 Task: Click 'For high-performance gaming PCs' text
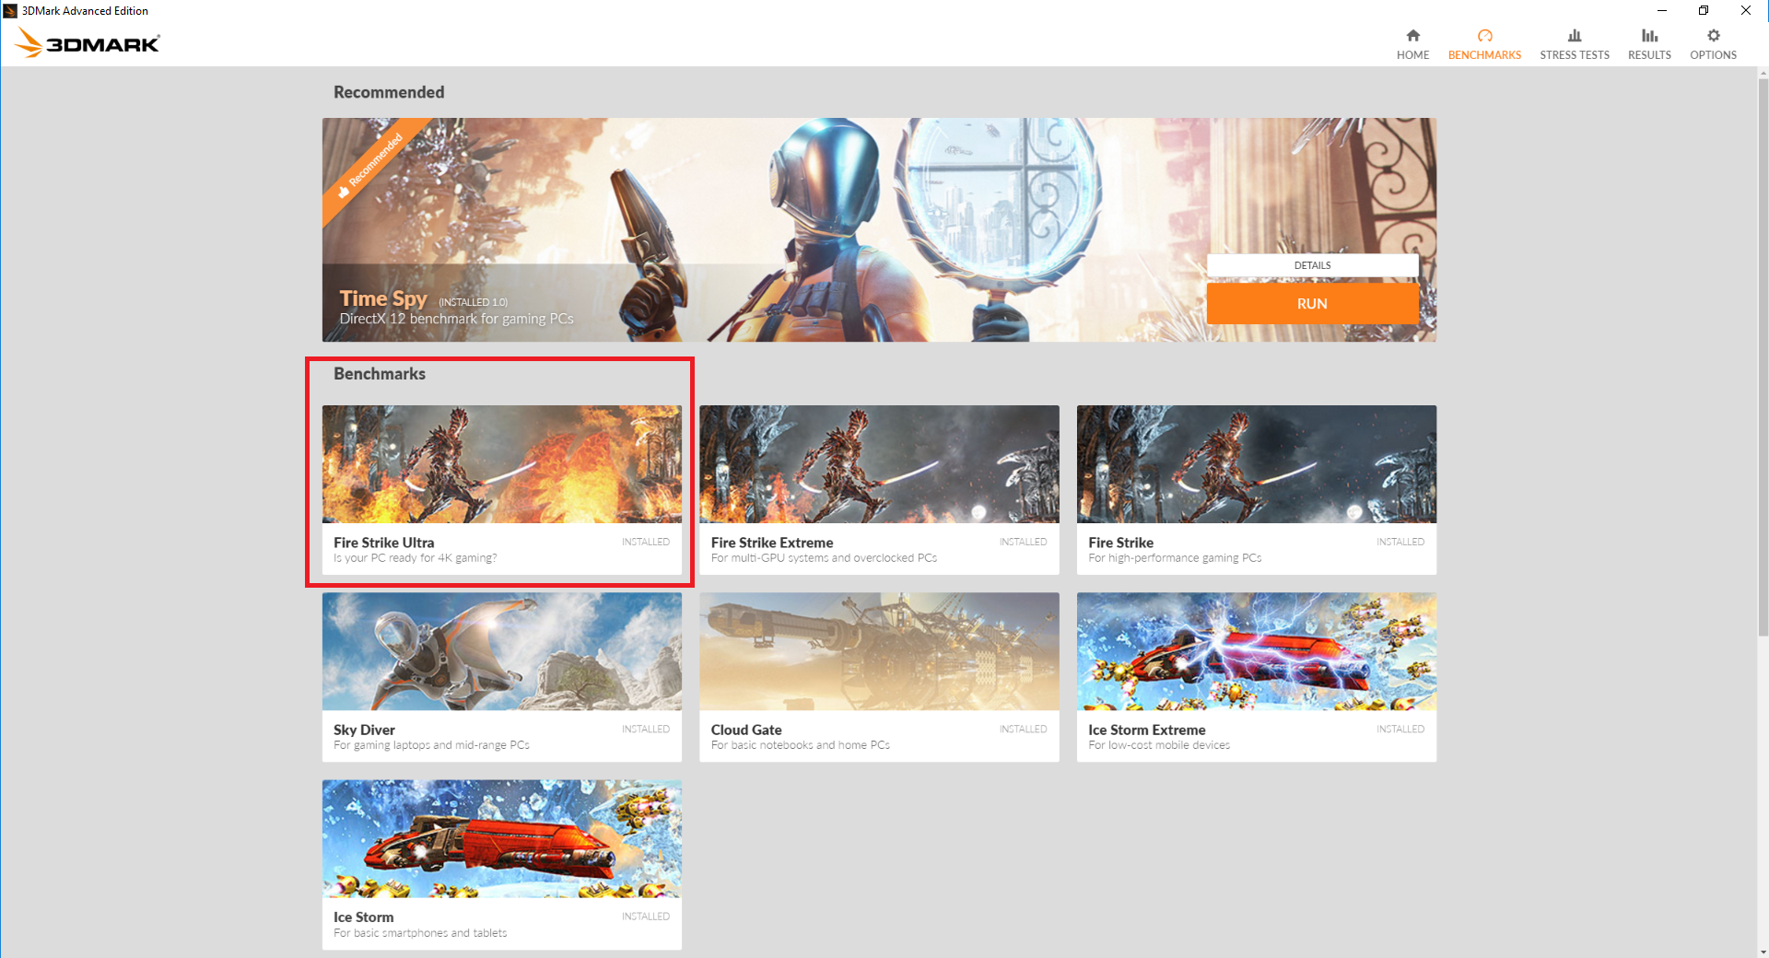click(x=1175, y=558)
